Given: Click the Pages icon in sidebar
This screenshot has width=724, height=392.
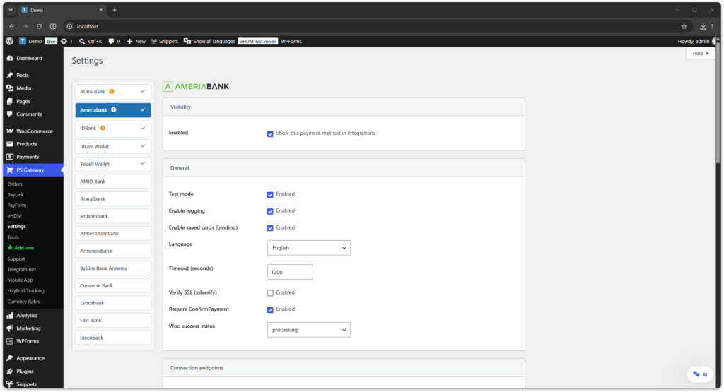Looking at the screenshot, I should [10, 101].
